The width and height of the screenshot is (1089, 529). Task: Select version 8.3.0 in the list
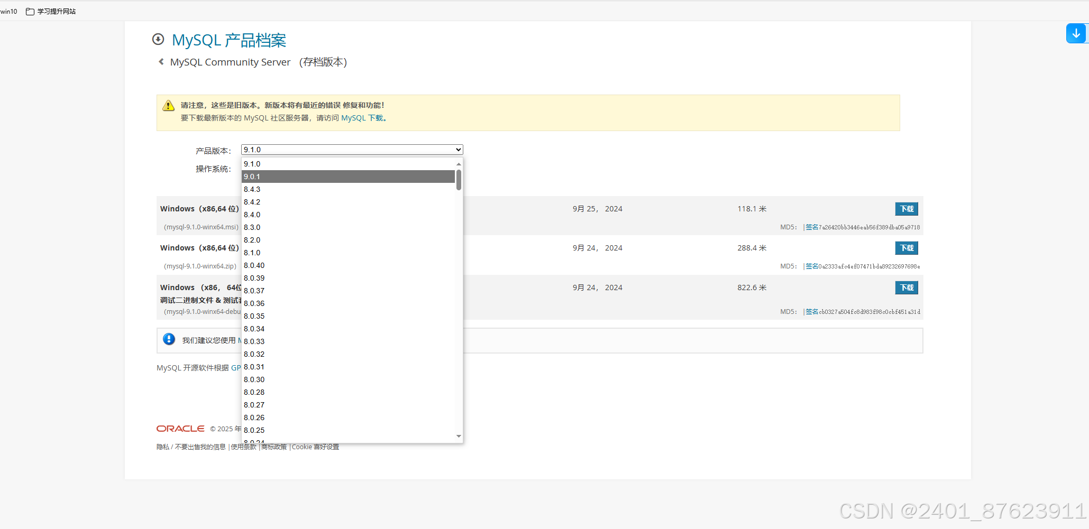coord(349,227)
